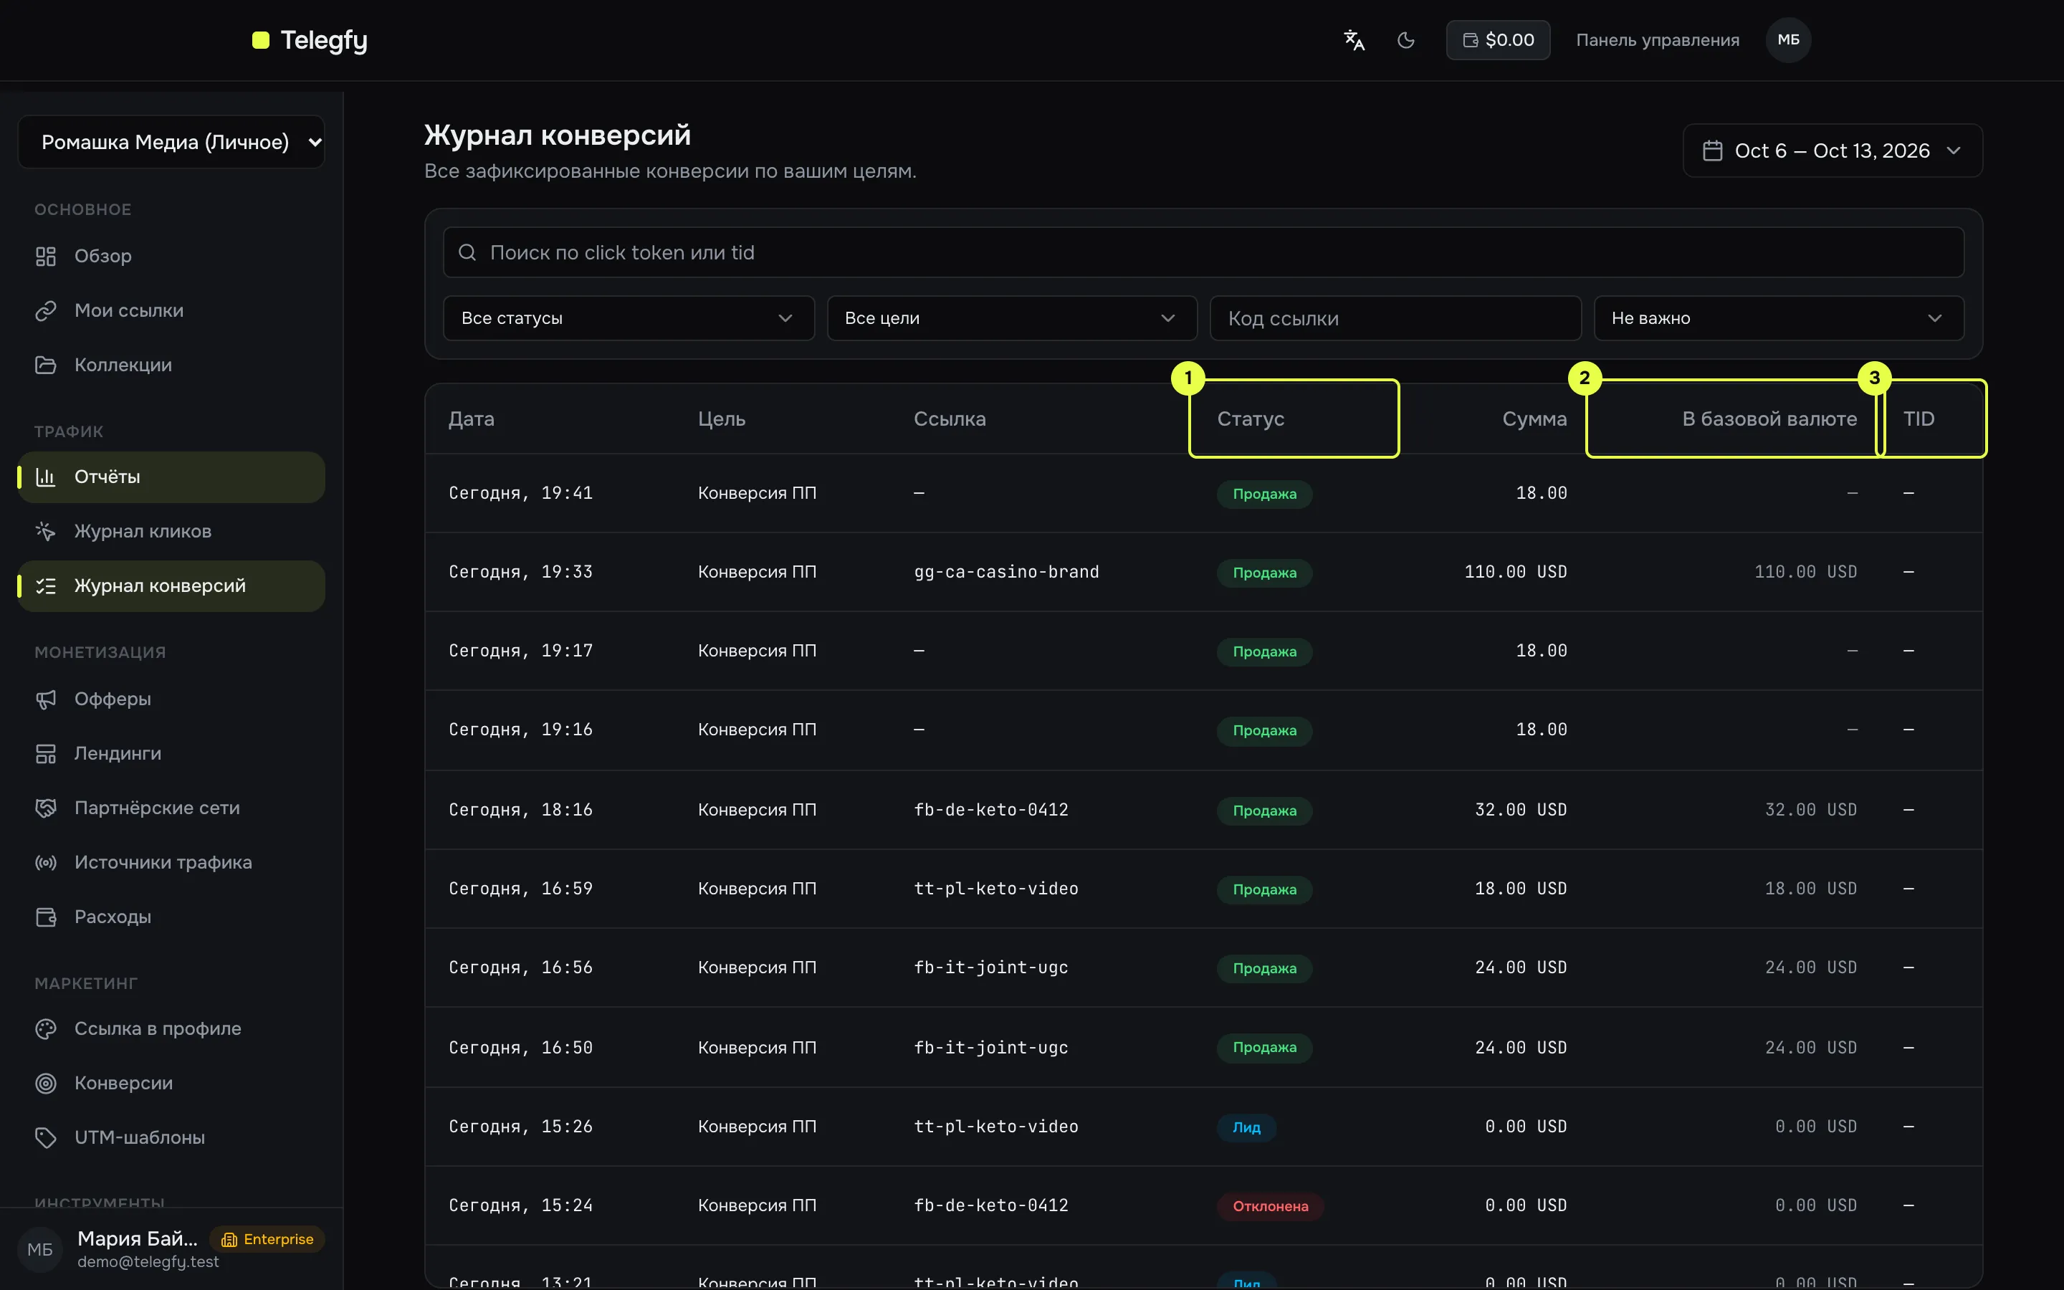Open the Мария Бай... user profile
The width and height of the screenshot is (2064, 1290).
[x=138, y=1239]
